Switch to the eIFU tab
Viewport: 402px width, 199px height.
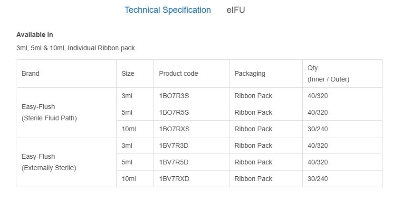click(x=236, y=10)
